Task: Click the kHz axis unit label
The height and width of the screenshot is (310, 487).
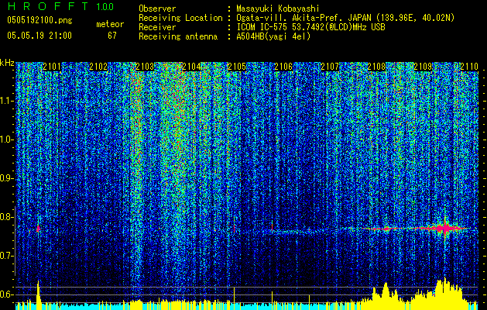Action: pyautogui.click(x=7, y=63)
